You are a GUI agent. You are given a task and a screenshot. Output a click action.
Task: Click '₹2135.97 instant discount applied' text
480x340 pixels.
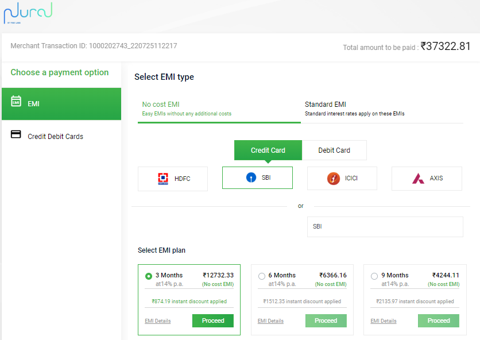(415, 302)
